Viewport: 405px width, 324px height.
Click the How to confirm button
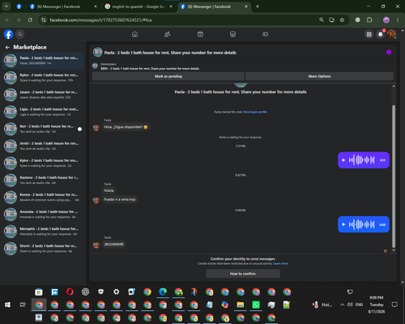[243, 274]
